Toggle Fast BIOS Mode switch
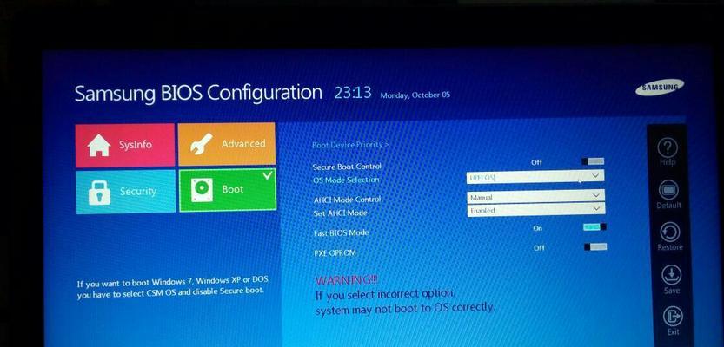 click(594, 226)
